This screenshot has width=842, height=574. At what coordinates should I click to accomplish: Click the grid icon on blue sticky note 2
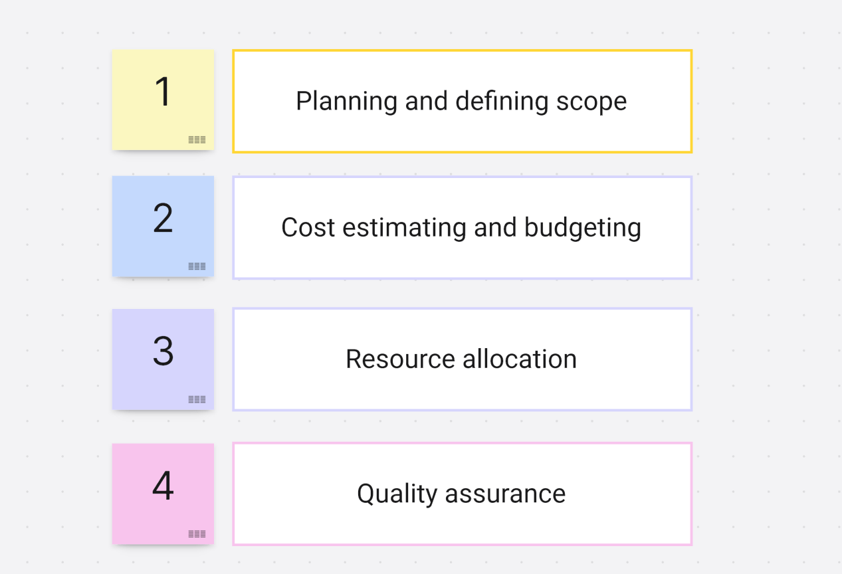click(x=197, y=266)
